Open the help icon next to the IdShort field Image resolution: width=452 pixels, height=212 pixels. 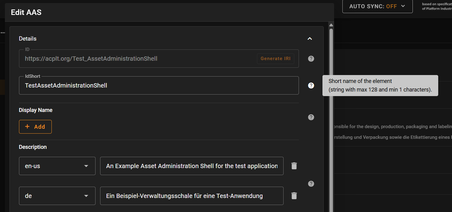(x=311, y=85)
